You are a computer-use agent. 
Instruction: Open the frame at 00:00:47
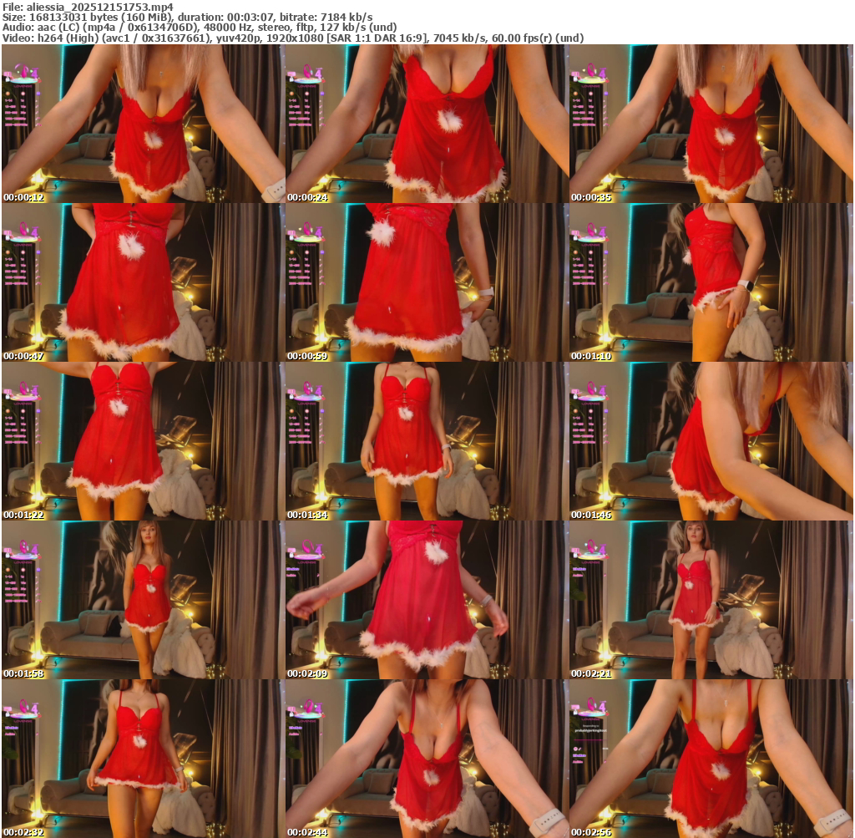click(x=143, y=282)
